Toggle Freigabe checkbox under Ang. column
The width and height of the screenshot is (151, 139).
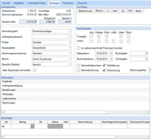[x=92, y=37]
